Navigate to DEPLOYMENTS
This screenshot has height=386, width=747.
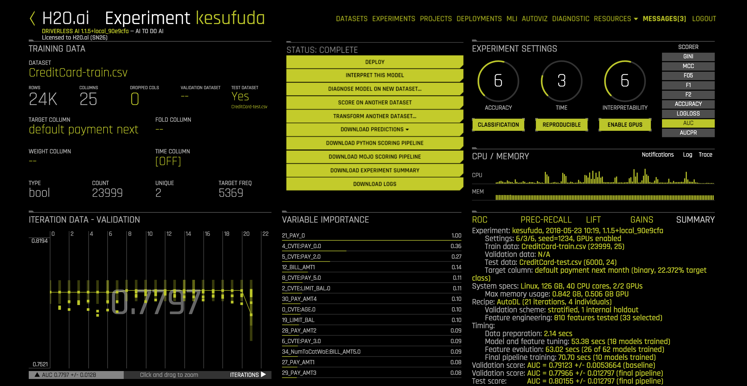pyautogui.click(x=479, y=19)
